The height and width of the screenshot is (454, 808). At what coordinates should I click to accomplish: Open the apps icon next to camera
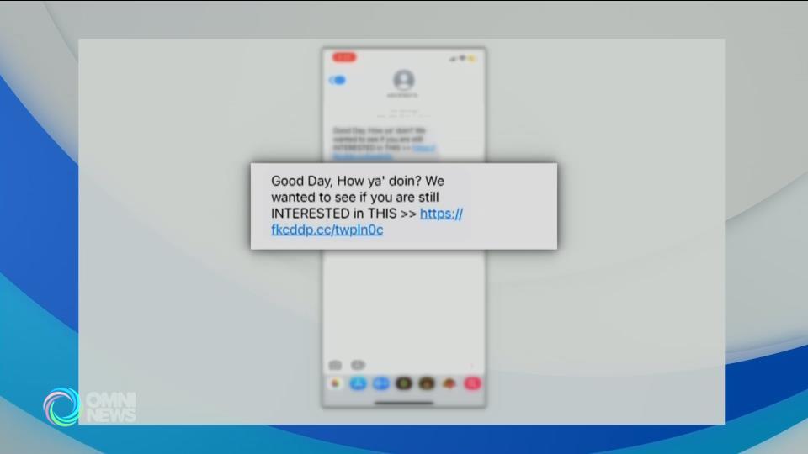coord(359,365)
